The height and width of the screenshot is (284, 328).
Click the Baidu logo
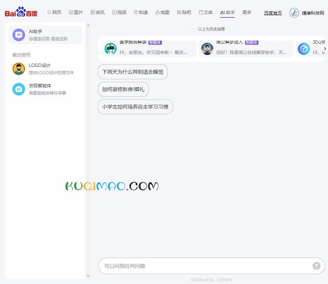[21, 12]
